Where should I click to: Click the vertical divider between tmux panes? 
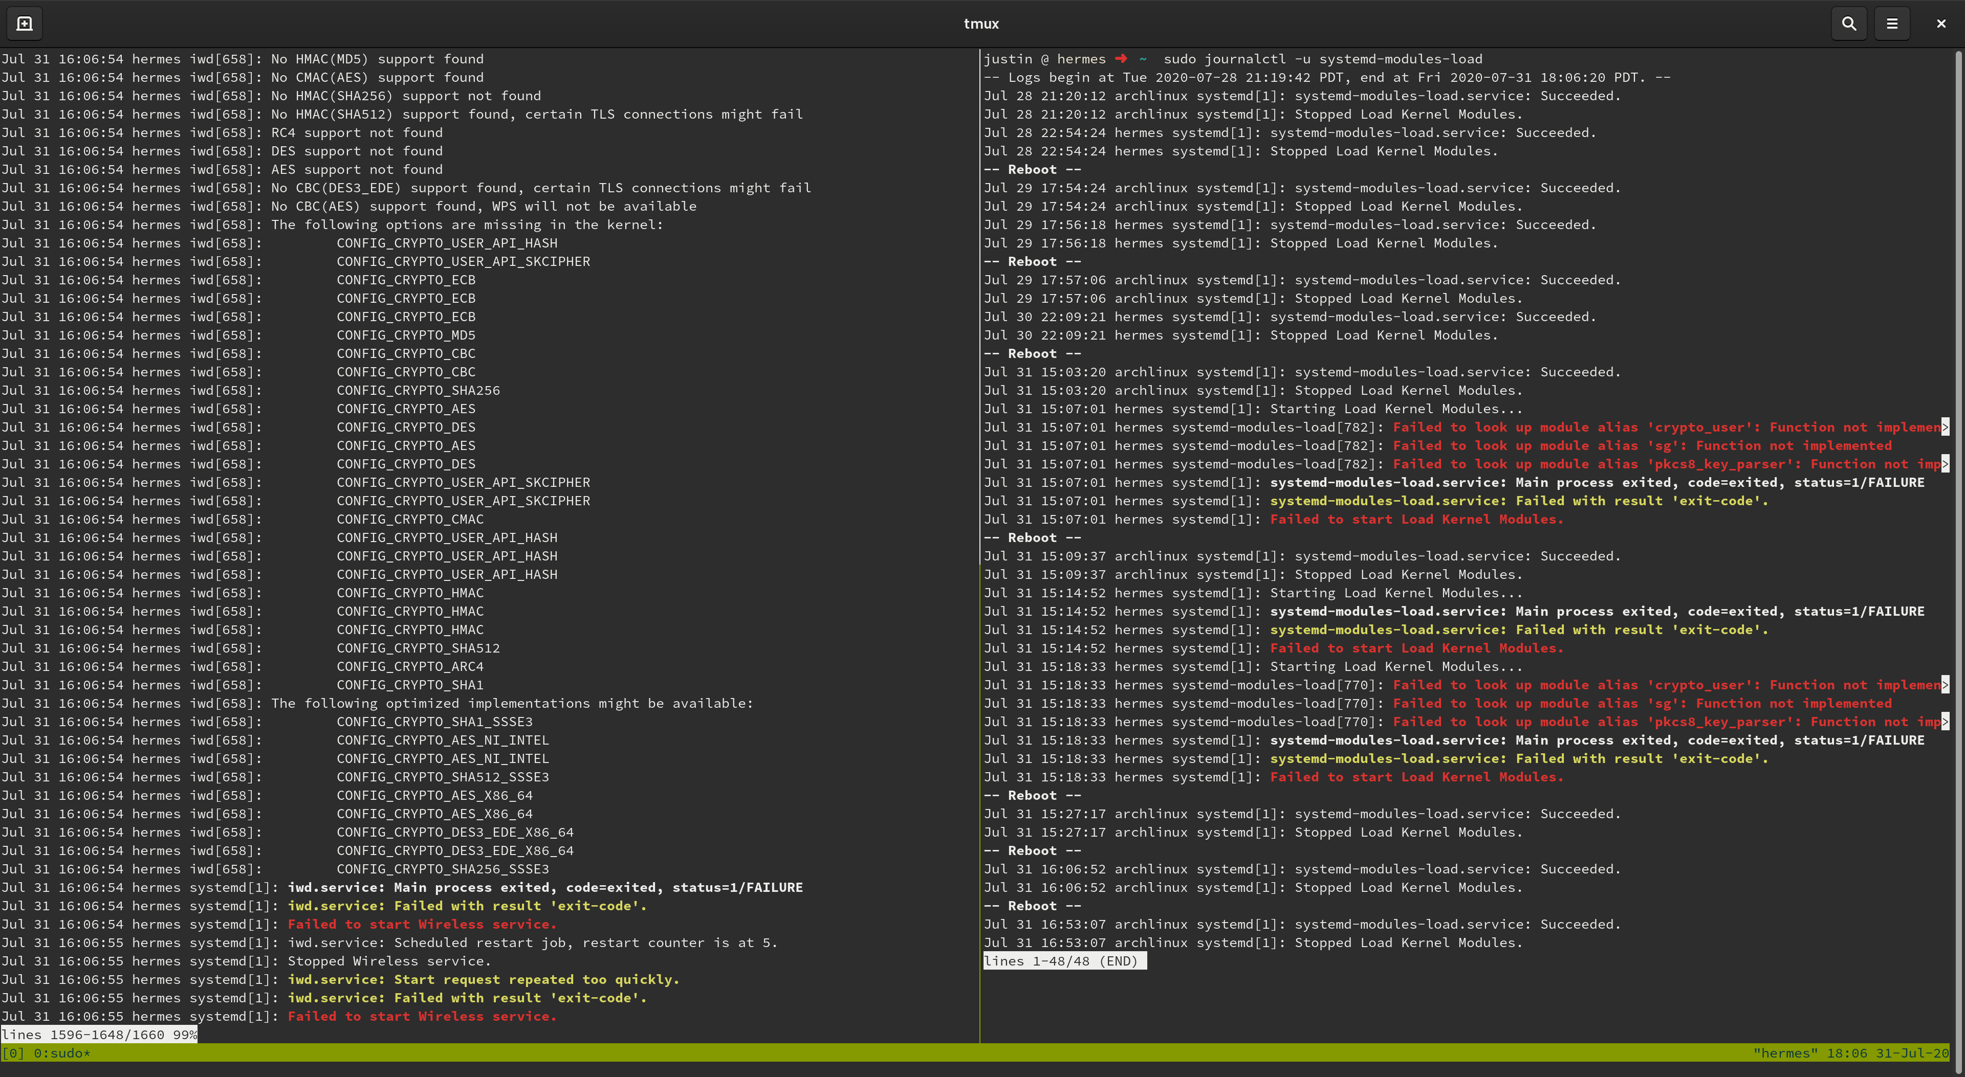click(x=979, y=533)
